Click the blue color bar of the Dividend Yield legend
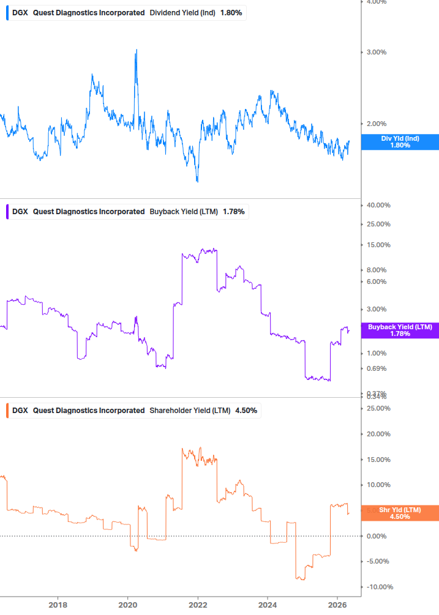 tap(7, 13)
